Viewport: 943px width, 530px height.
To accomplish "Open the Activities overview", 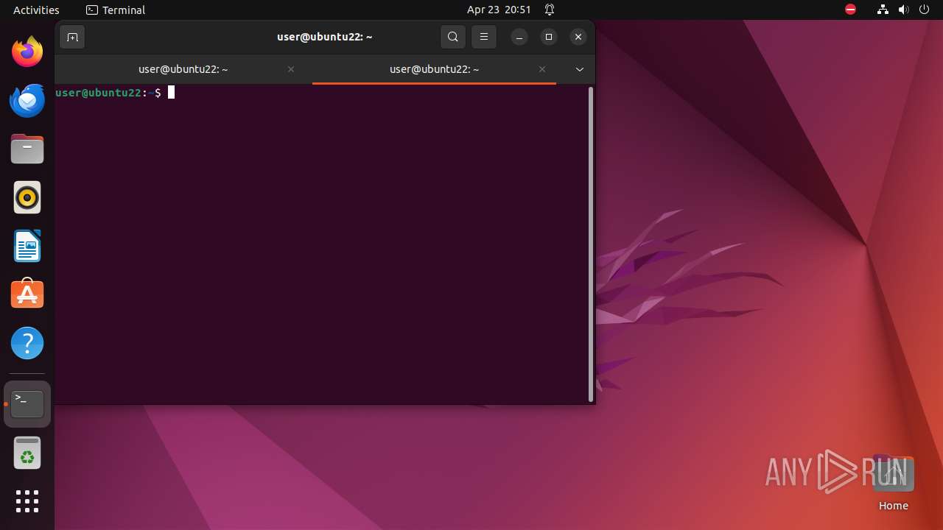I will (x=36, y=10).
